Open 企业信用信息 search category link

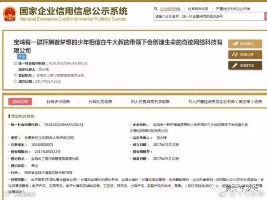click(x=170, y=9)
